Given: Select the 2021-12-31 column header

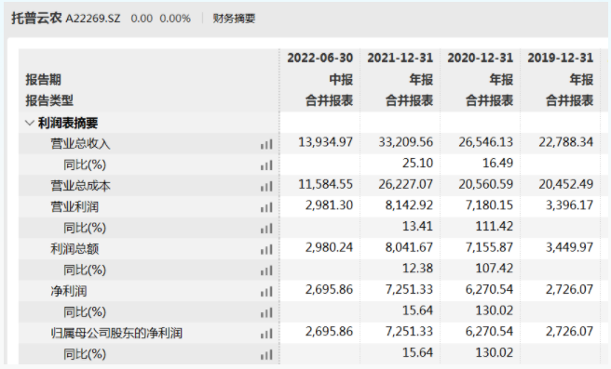Looking at the screenshot, I should pyautogui.click(x=401, y=58).
